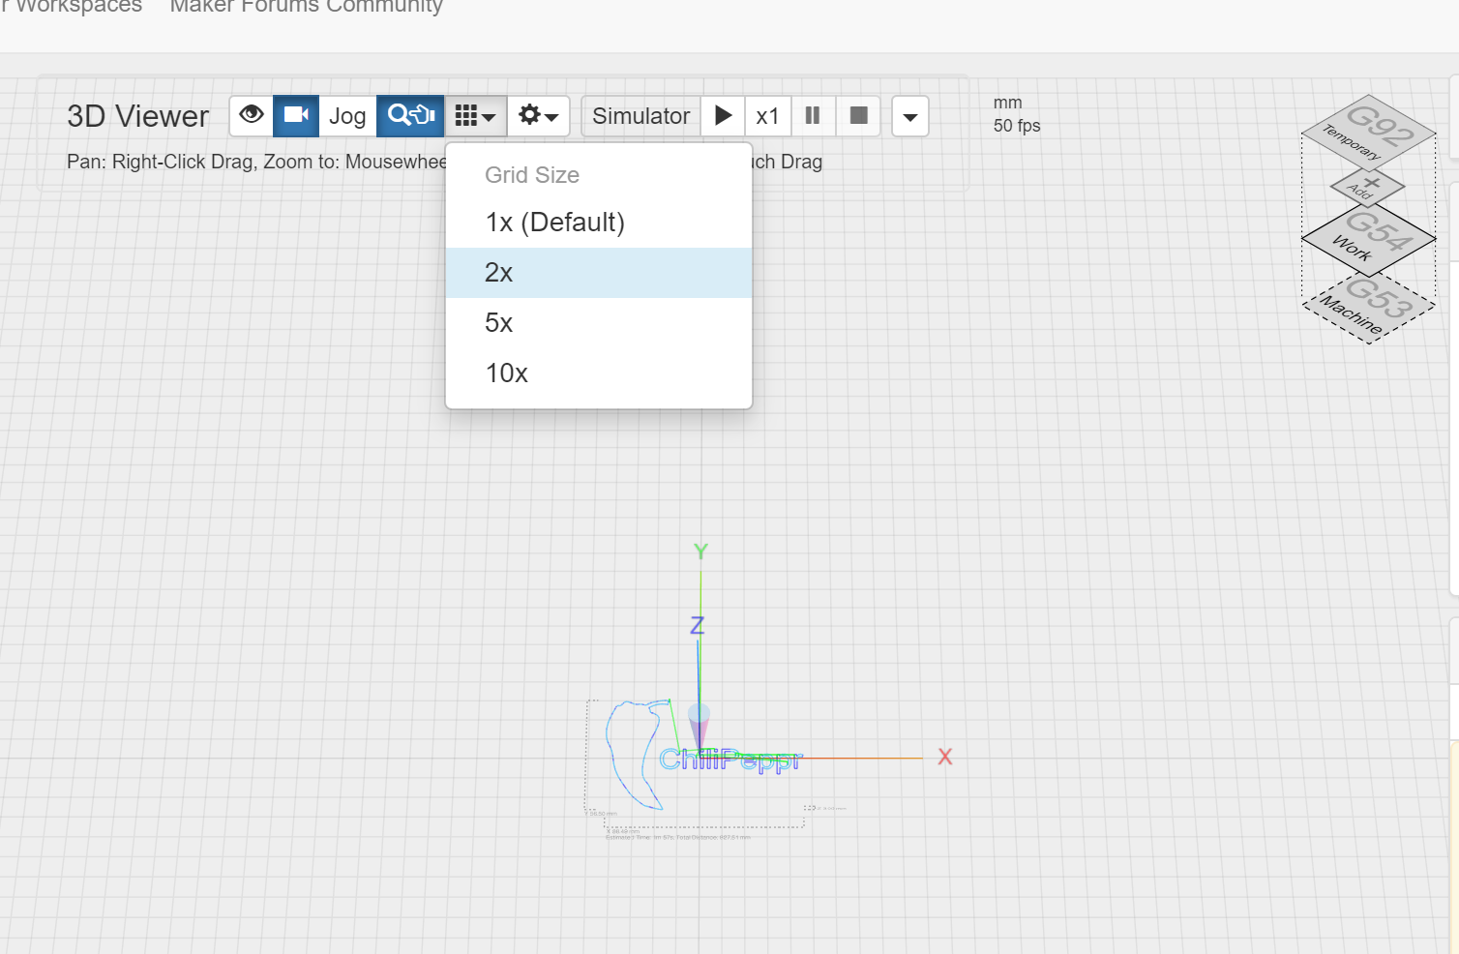Open Maker Forums Community link
This screenshot has height=954, width=1459.
pyautogui.click(x=307, y=7)
